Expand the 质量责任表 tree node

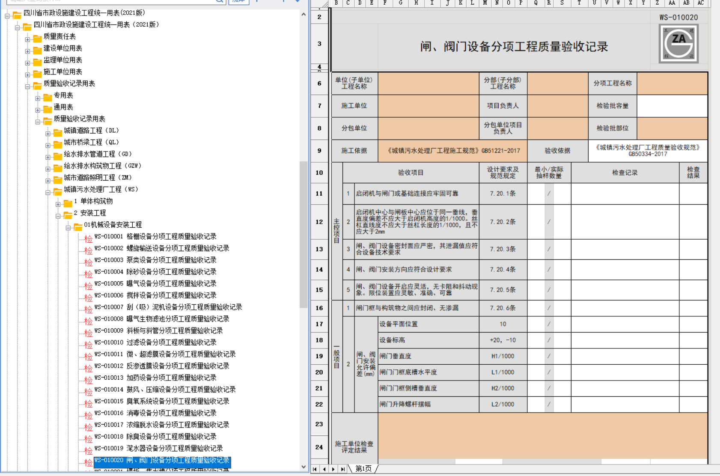pos(27,39)
